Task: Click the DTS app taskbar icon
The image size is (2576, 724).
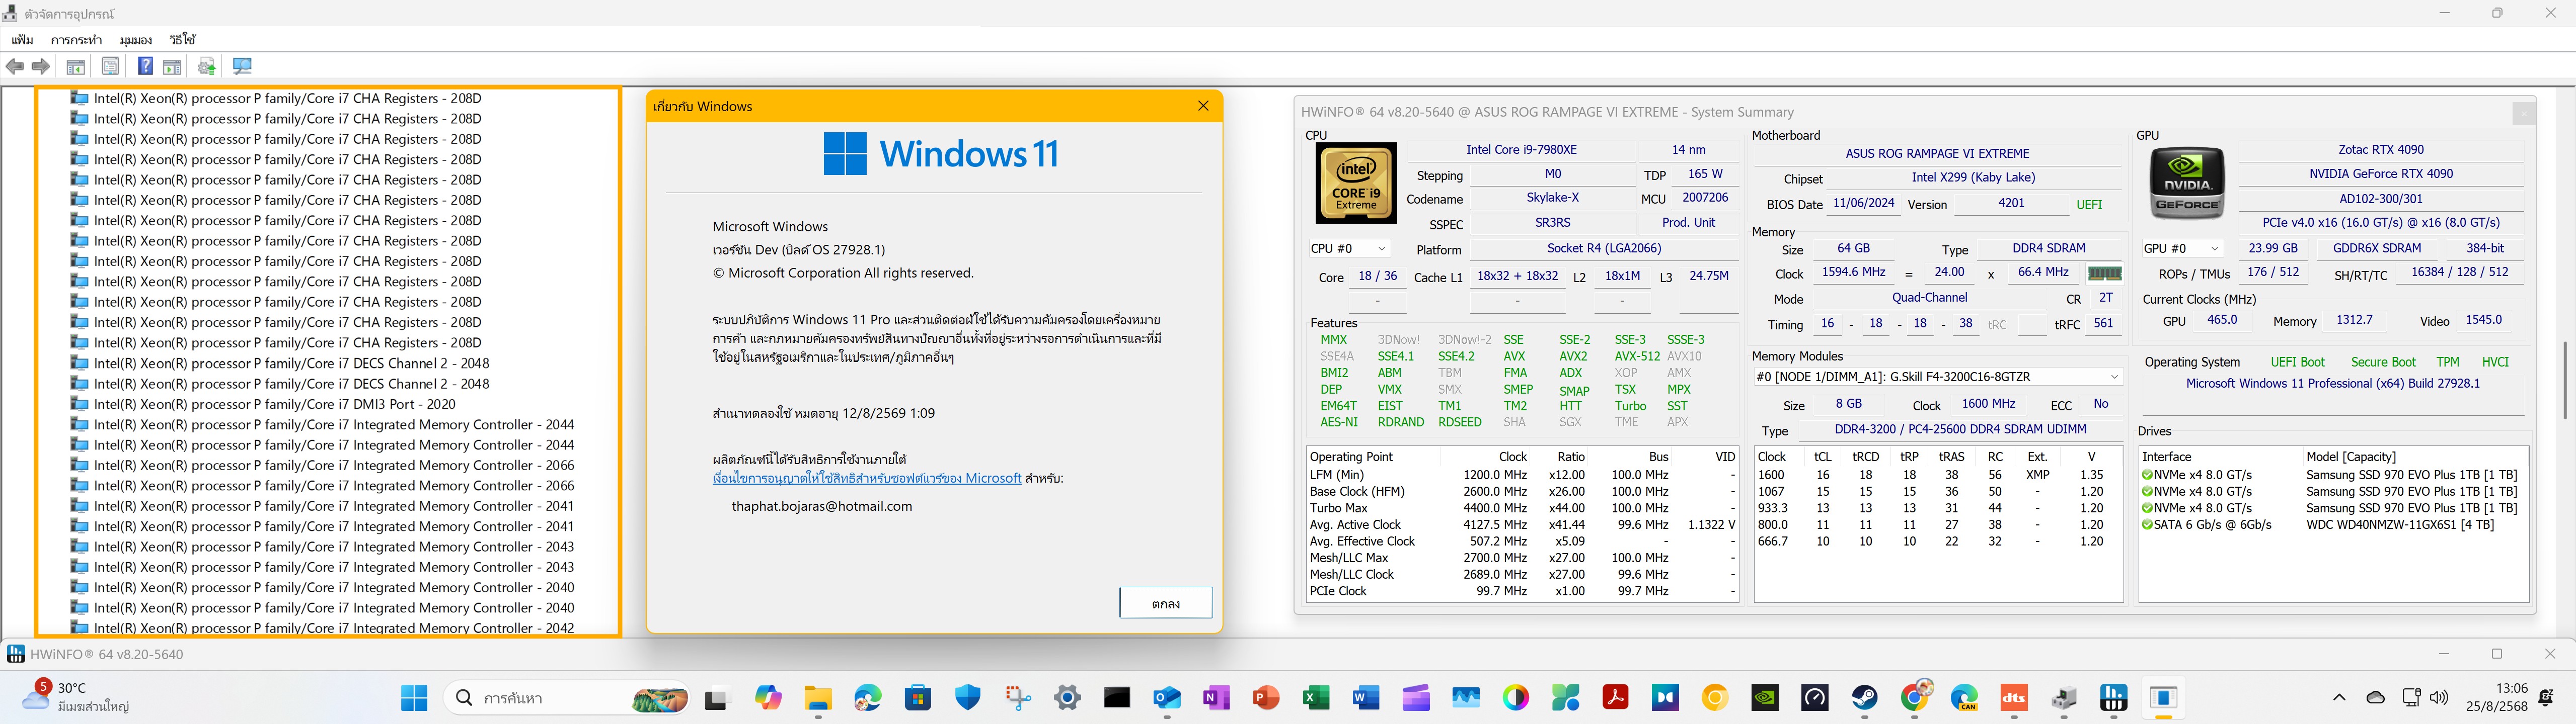Action: (x=2014, y=697)
